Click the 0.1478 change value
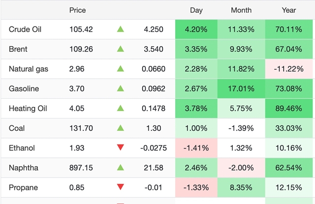 (x=154, y=109)
